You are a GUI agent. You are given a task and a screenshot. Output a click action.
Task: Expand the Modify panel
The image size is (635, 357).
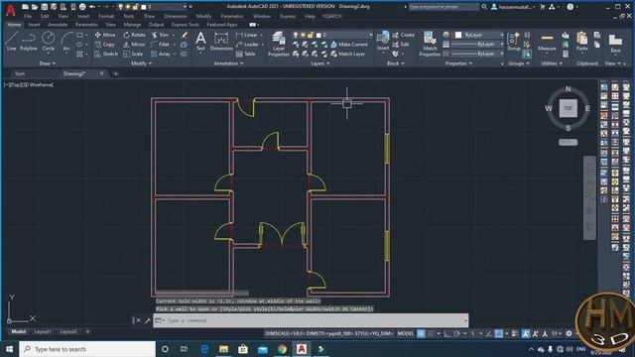141,63
